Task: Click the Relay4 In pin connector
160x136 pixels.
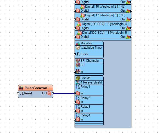Action: point(75,119)
